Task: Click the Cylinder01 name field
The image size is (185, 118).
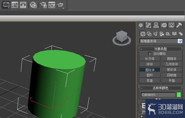Action: click(x=158, y=95)
